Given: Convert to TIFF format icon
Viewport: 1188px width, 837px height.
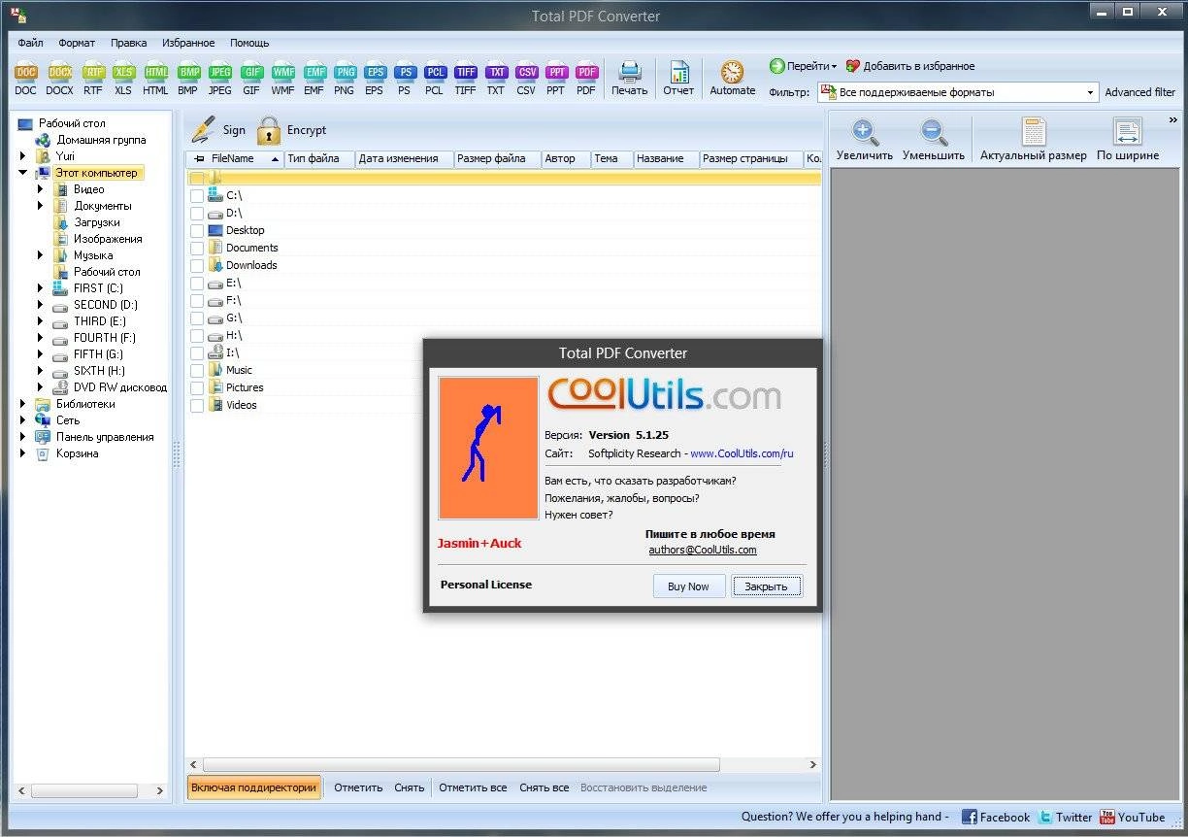Looking at the screenshot, I should [466, 78].
